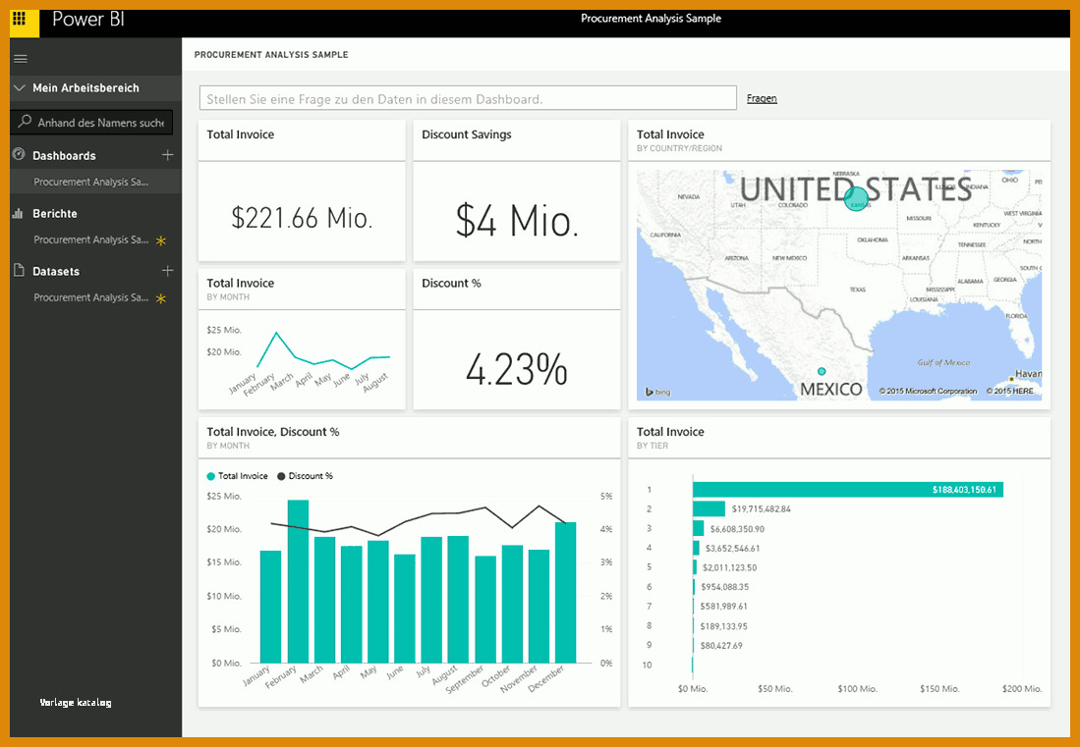Click the '© 2015 HERE' map credit

[x=1010, y=392]
